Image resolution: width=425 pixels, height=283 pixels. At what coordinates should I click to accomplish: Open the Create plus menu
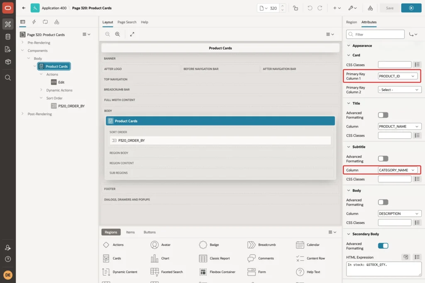point(337,8)
